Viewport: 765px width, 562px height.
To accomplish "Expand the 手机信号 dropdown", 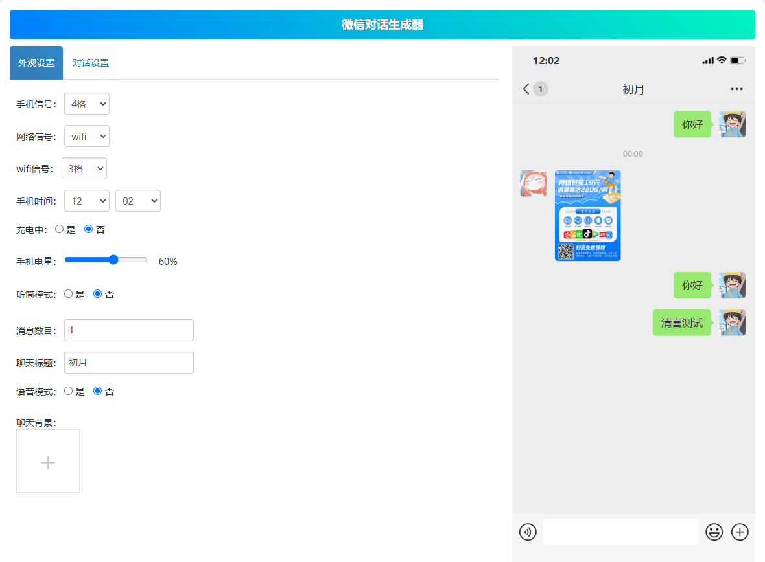I will 87,104.
